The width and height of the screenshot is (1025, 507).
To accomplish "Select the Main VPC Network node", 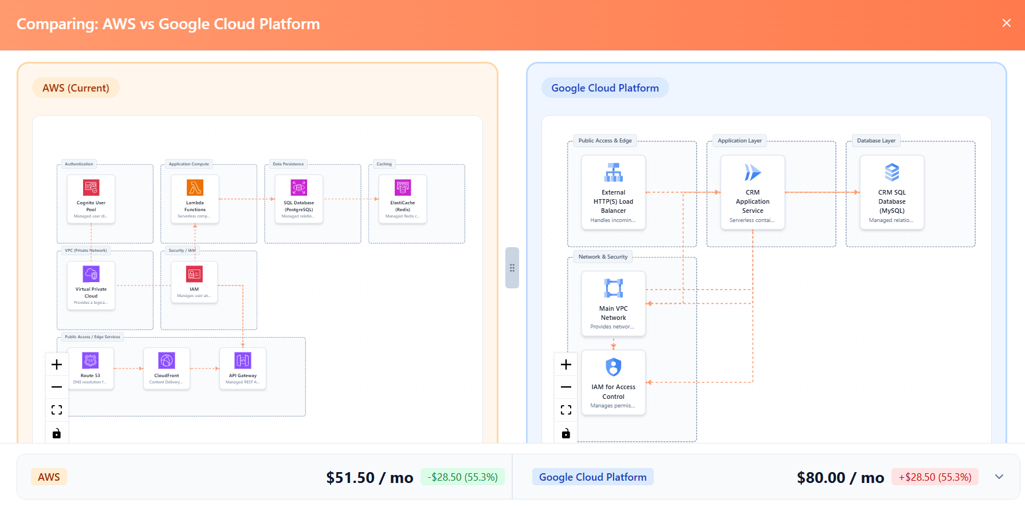I will click(614, 303).
